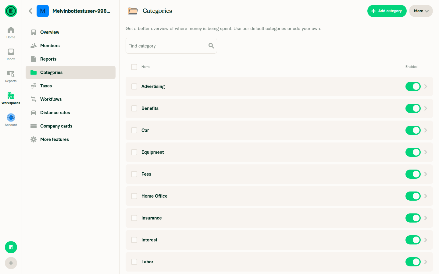Open Account settings via the avatar icon

[11, 117]
